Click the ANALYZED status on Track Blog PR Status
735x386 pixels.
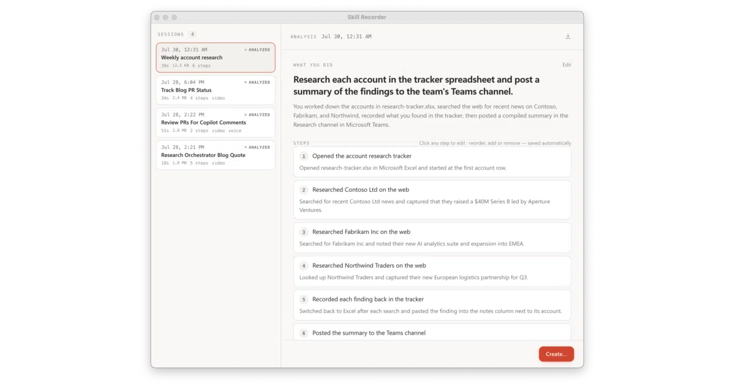pos(257,82)
